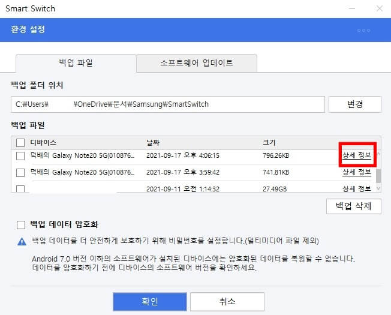Click the 변경 button to change folder
The height and width of the screenshot is (315, 391).
click(x=355, y=104)
